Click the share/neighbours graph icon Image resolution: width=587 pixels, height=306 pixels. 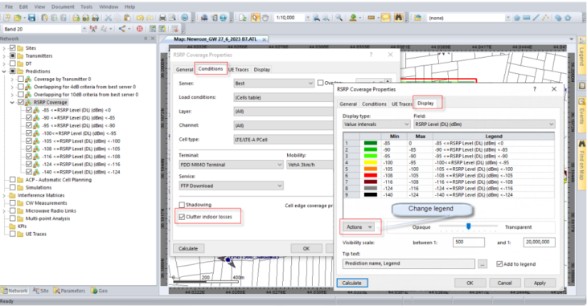pos(122,29)
